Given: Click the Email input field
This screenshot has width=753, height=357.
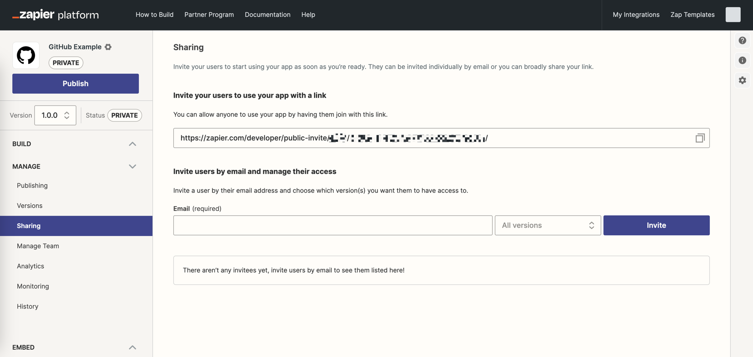Looking at the screenshot, I should coord(333,225).
